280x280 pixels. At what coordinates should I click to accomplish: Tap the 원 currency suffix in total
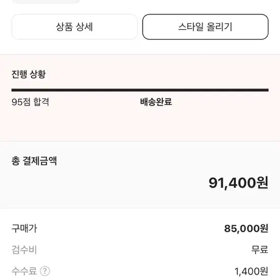(262, 183)
